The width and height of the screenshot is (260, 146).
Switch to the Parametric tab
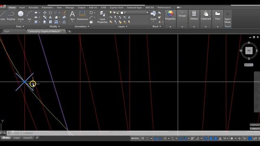[x=48, y=8]
